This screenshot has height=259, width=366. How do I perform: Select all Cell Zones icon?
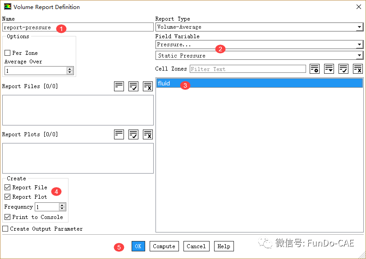coord(343,69)
